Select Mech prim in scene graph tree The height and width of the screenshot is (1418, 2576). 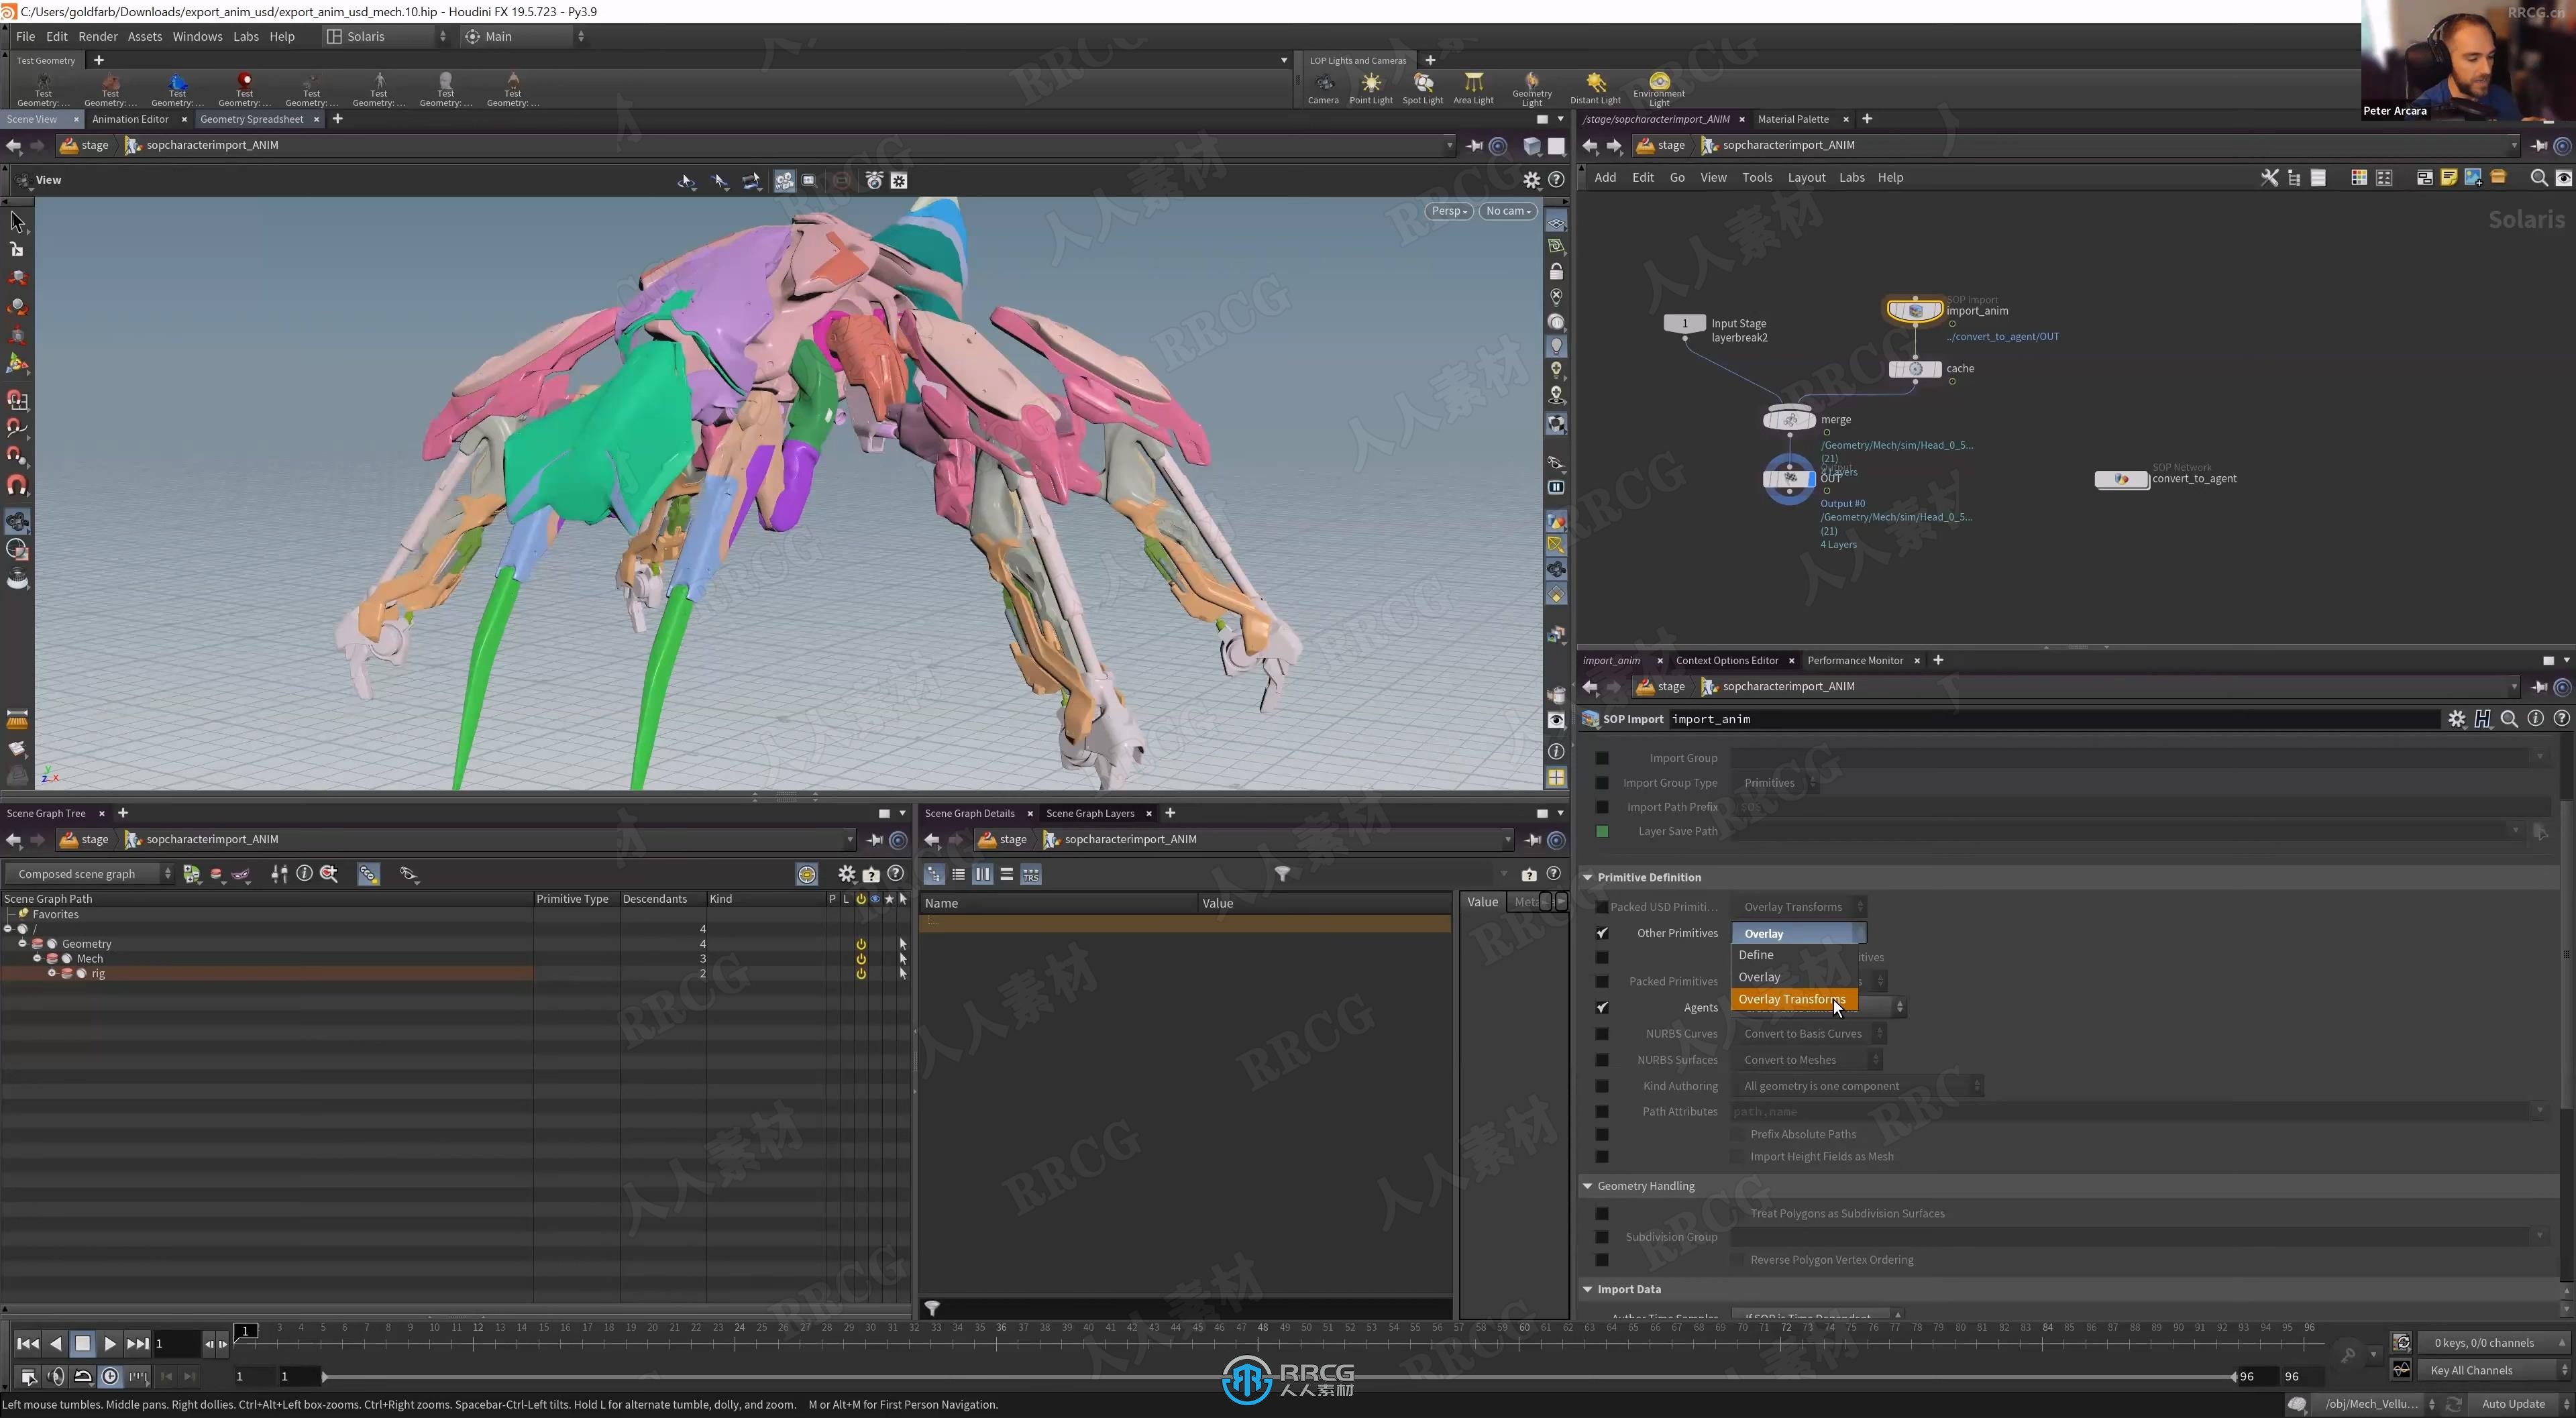click(90, 959)
